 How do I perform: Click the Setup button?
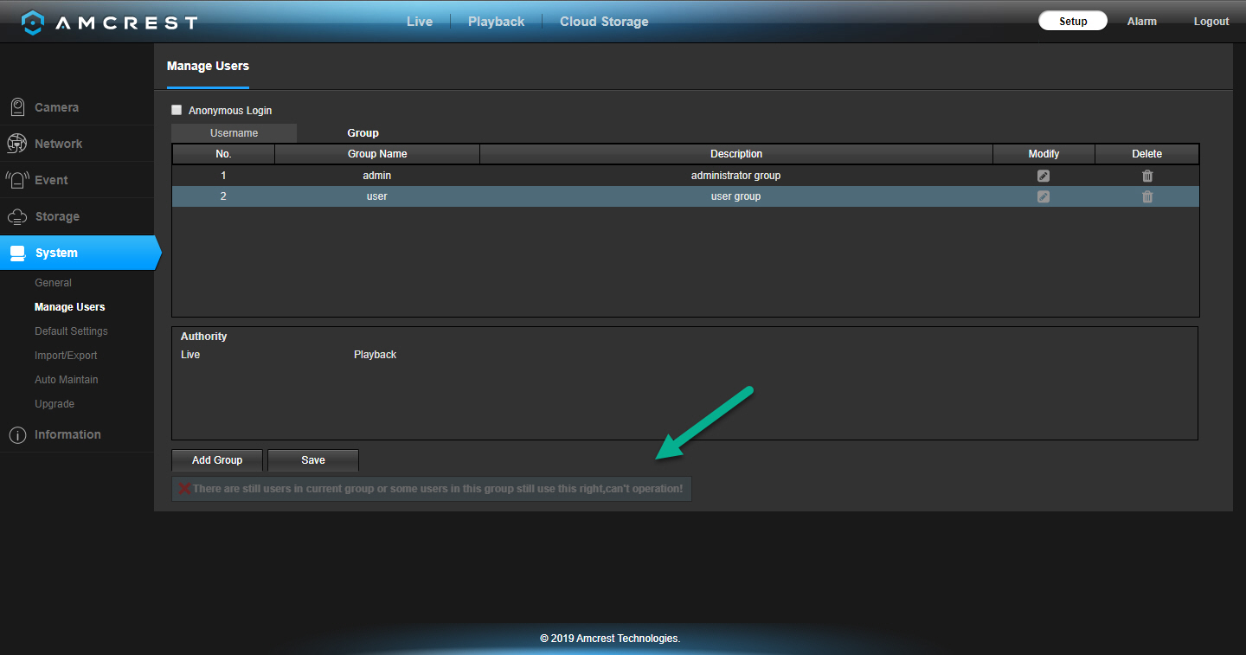click(x=1073, y=22)
